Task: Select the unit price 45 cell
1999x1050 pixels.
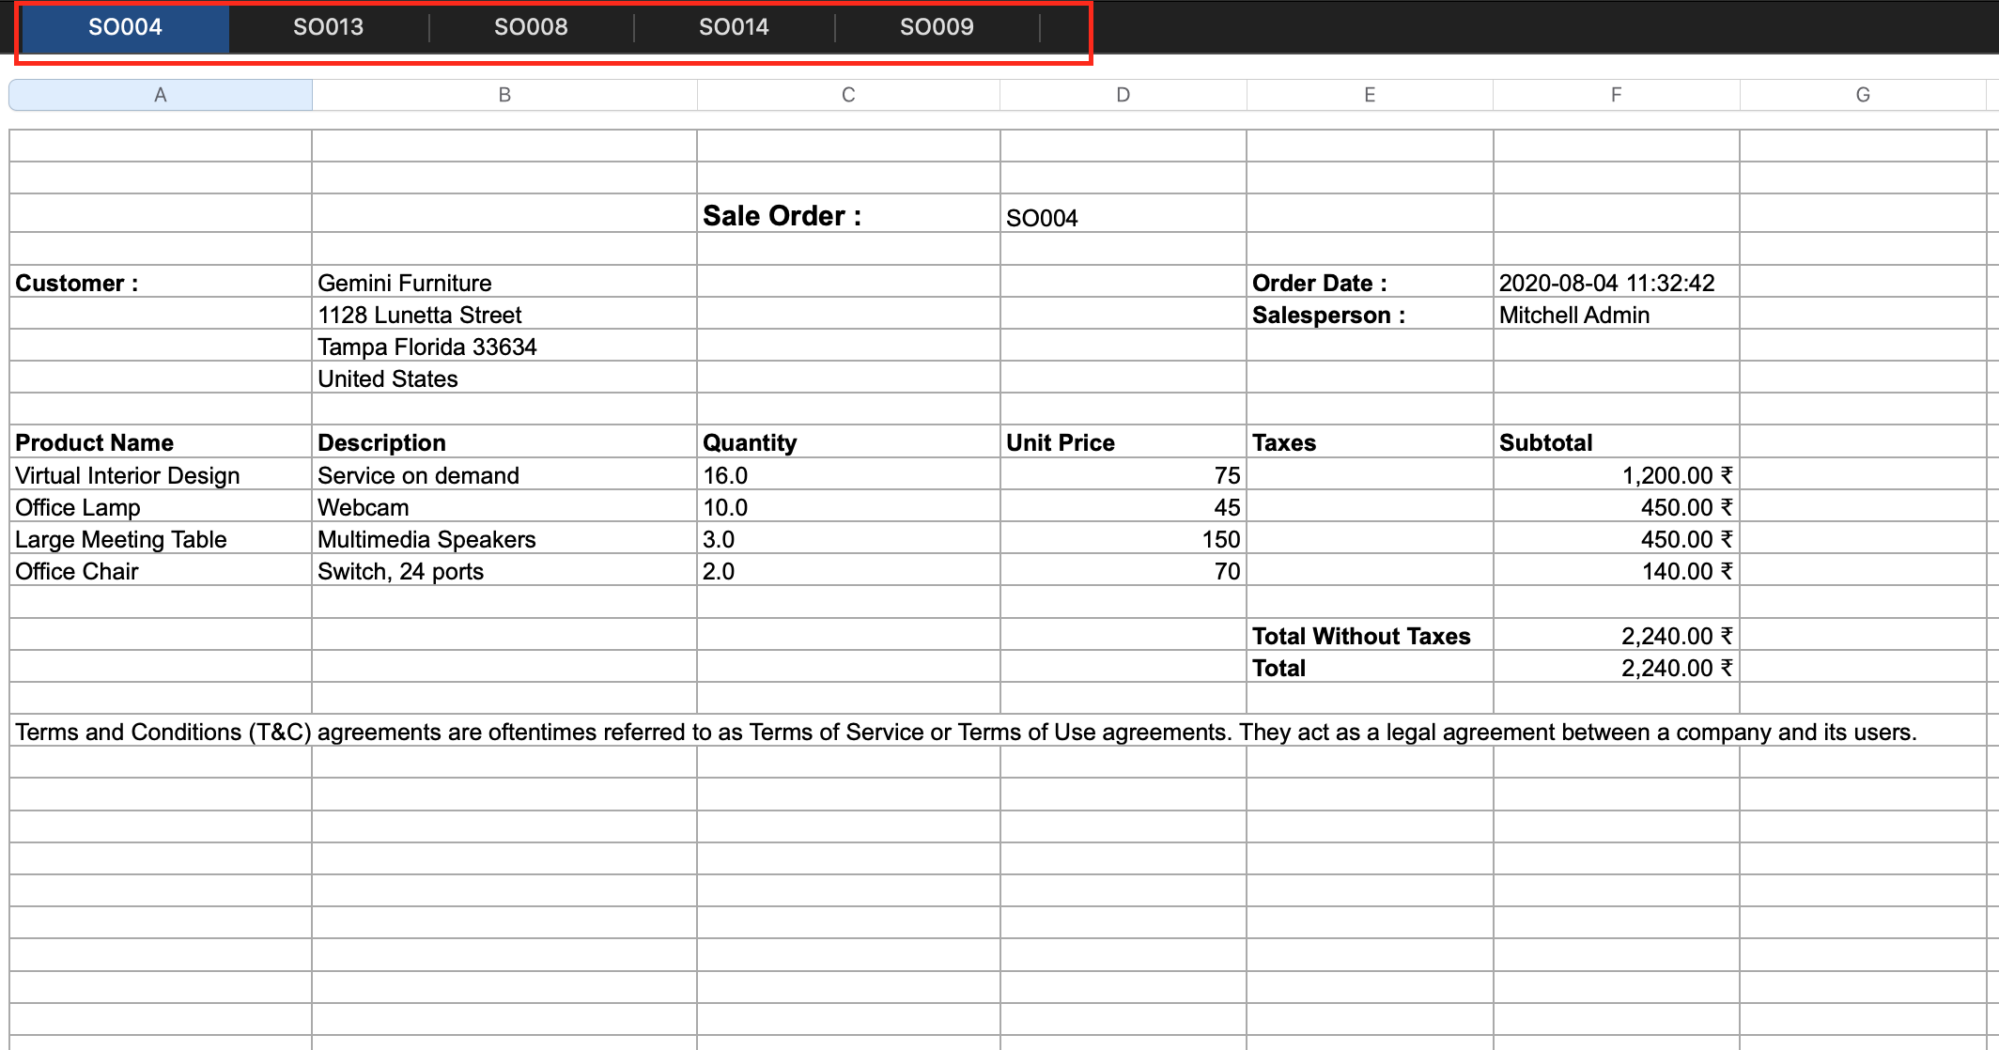Action: (1123, 506)
